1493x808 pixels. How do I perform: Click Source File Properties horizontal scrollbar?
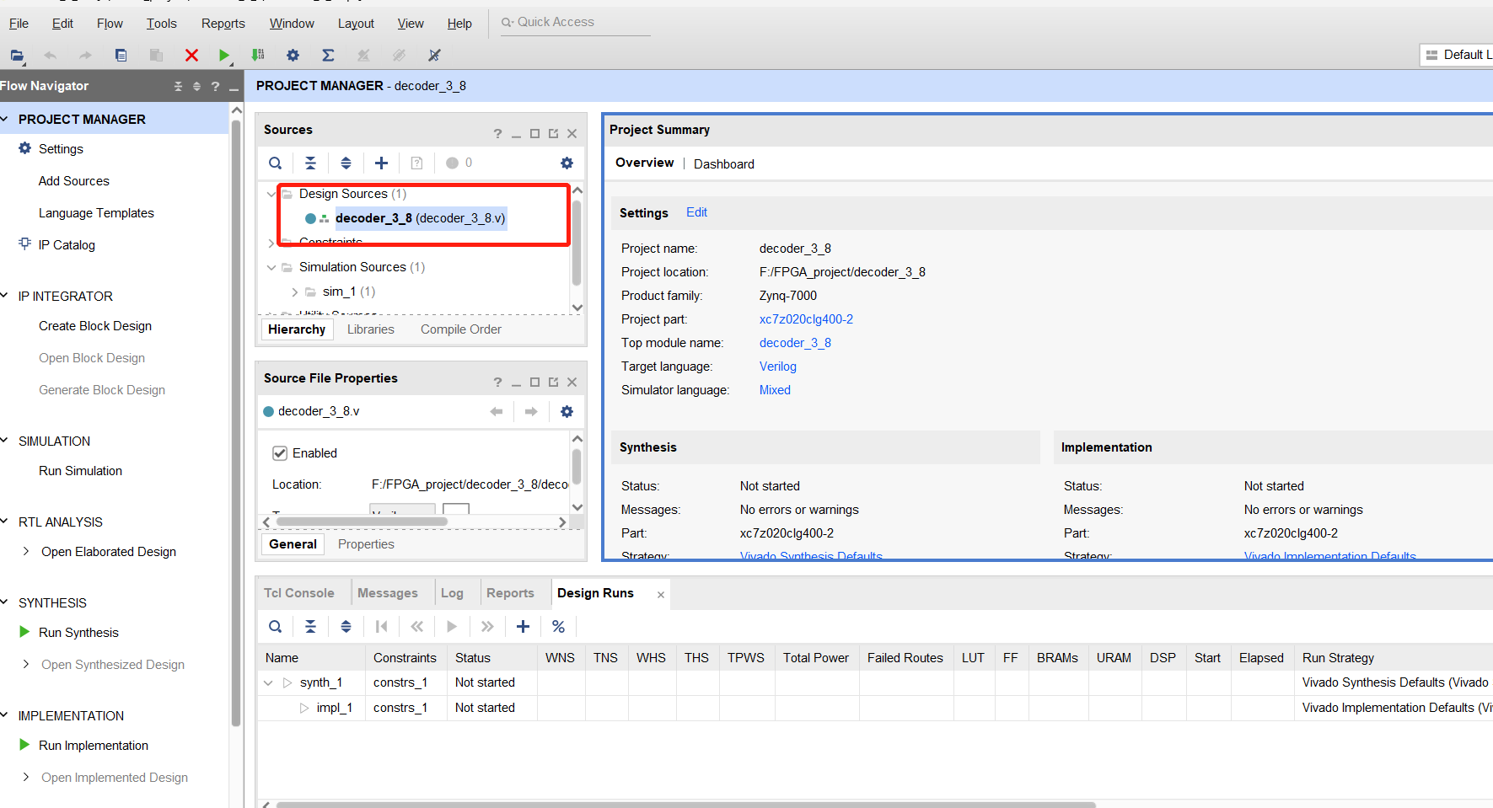(x=362, y=522)
